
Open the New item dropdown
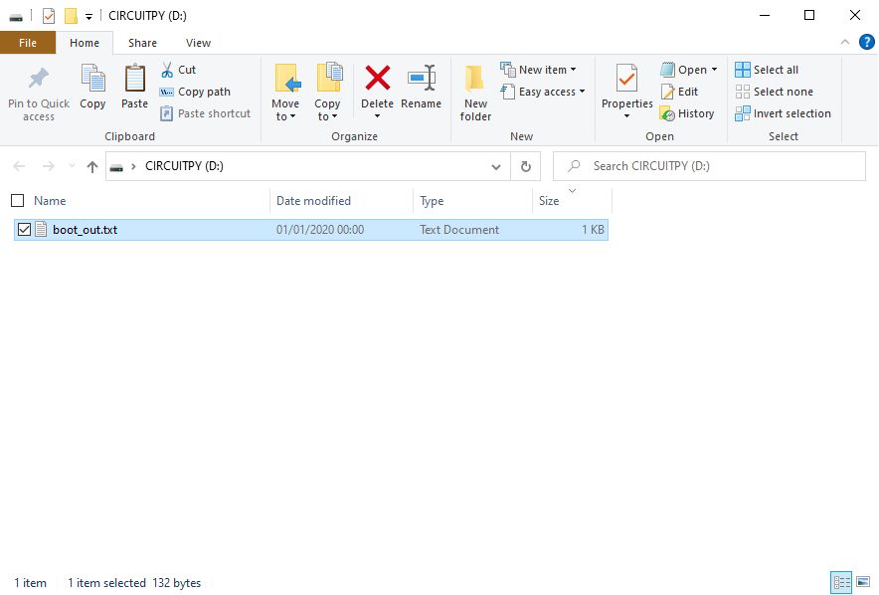[x=538, y=70]
